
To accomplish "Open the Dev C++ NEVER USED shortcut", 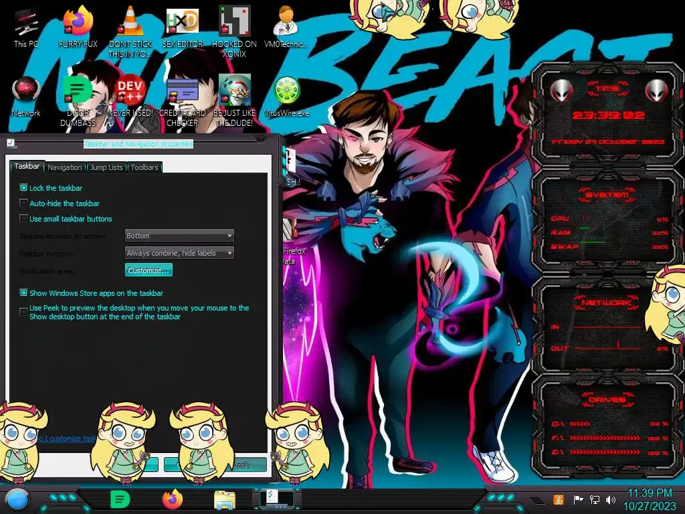I will (130, 96).
